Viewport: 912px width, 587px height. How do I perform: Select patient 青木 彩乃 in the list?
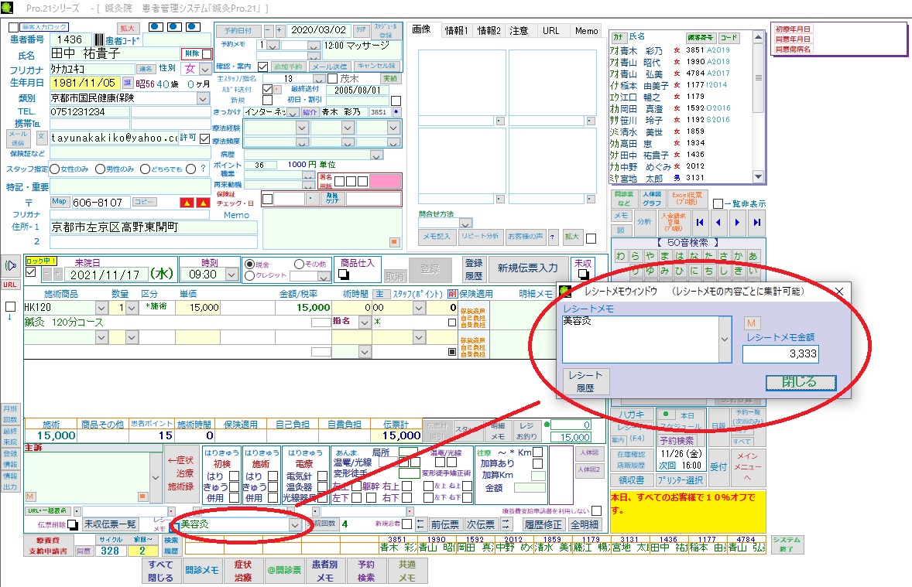(680, 50)
